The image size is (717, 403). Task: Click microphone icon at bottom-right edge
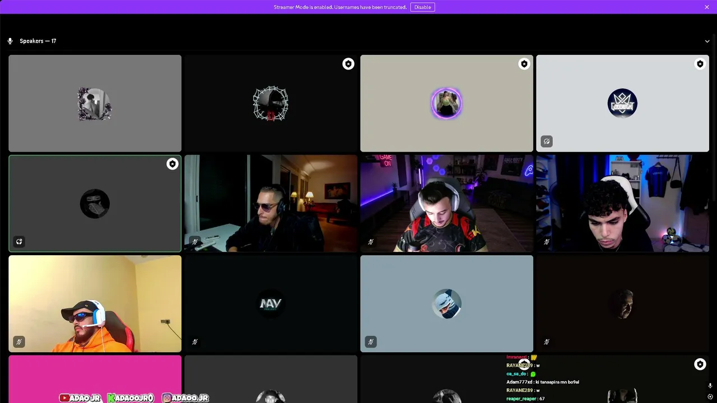710,386
